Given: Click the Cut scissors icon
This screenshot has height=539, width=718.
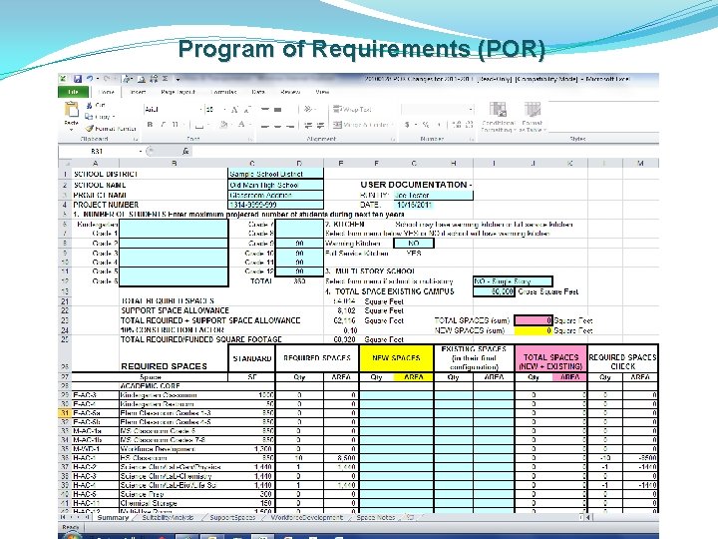Looking at the screenshot, I should (89, 106).
